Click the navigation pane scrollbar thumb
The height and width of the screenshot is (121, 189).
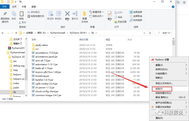26,75
